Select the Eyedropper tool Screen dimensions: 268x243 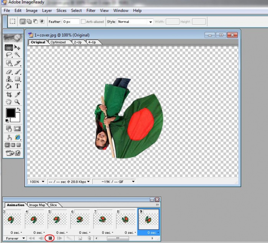[17, 94]
